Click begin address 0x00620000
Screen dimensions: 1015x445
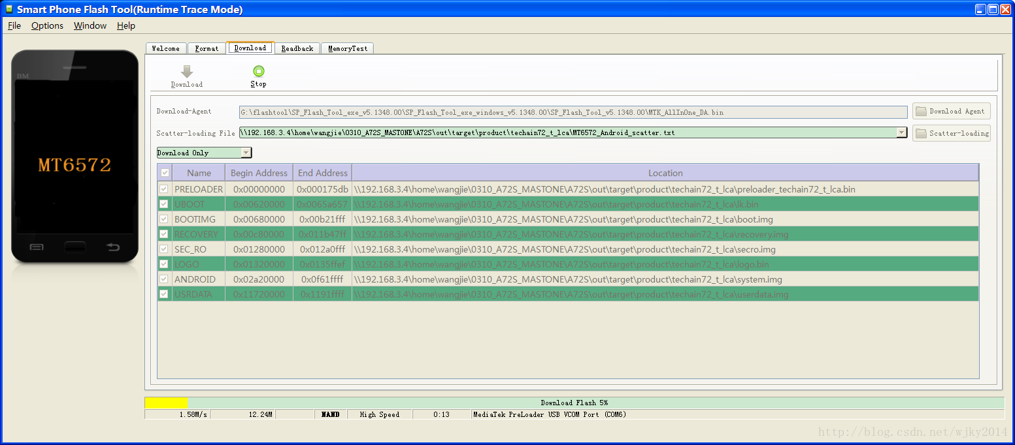click(x=259, y=204)
